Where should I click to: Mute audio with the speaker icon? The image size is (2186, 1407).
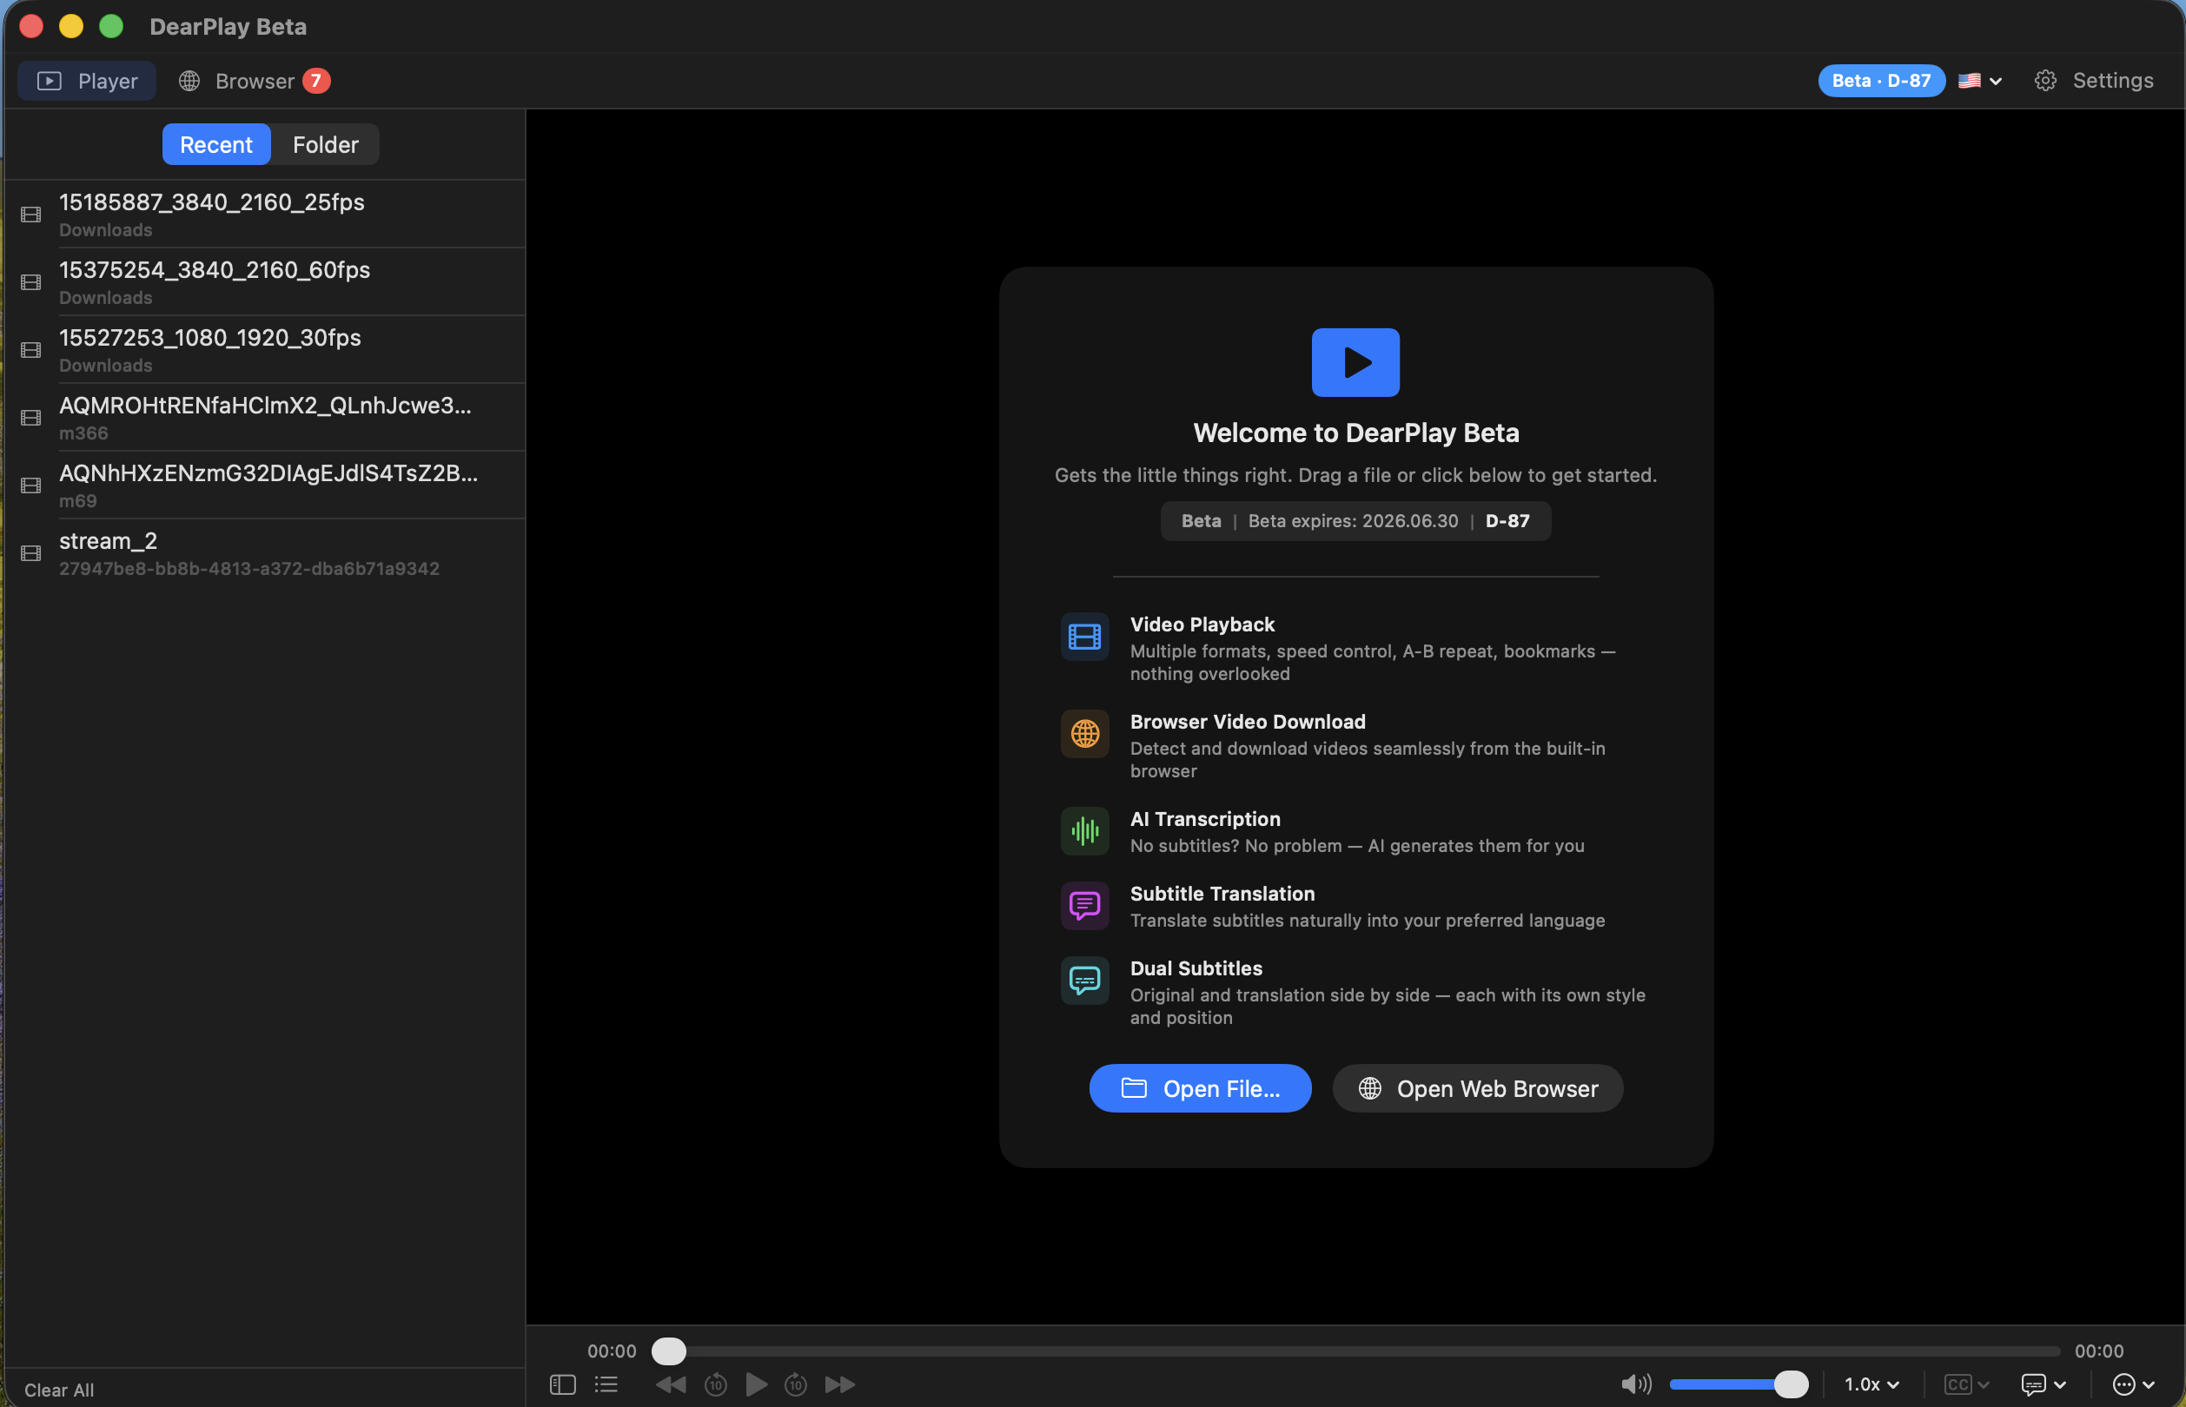[x=1636, y=1384]
